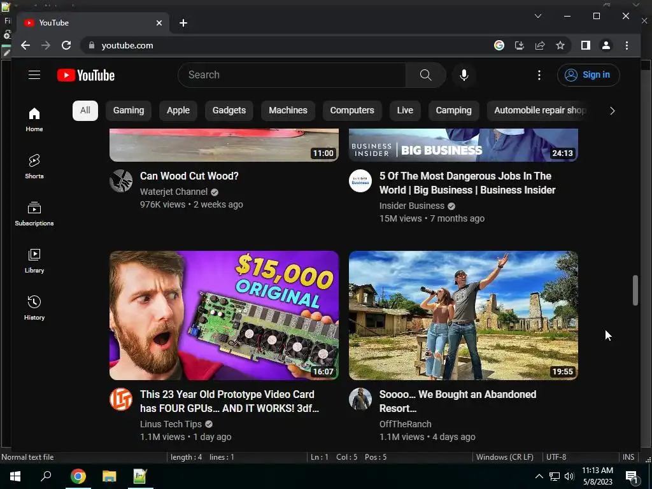Click the browser forward arrow
Viewport: 652px width, 489px height.
click(46, 45)
